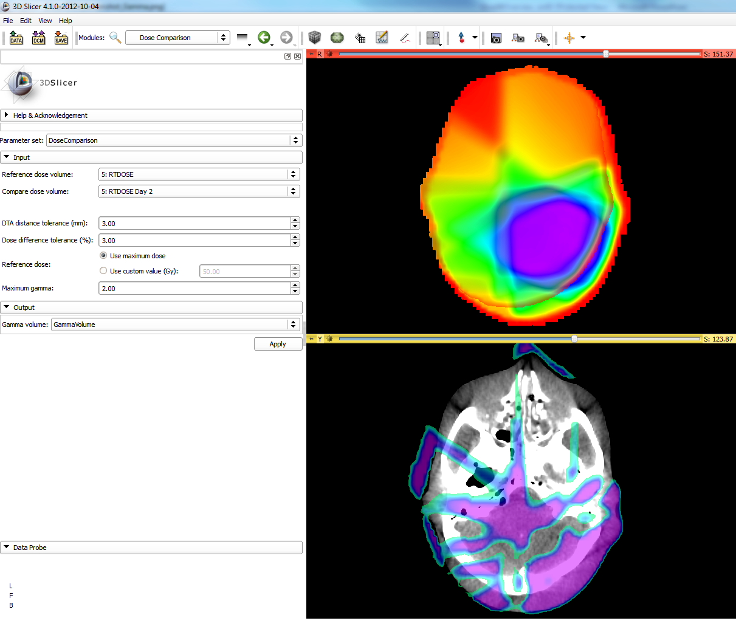Click the red slice offset slider handle
Screen dimensions: 736x632
tap(606, 54)
